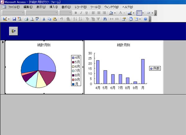The height and width of the screenshot is (135, 186).
Task: Delete record icon
Action: (x=117, y=19)
